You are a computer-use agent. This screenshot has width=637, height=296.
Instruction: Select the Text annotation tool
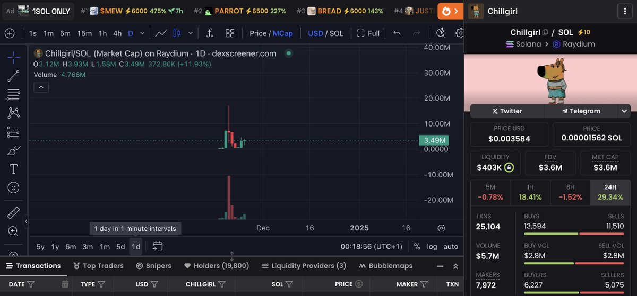coord(14,169)
